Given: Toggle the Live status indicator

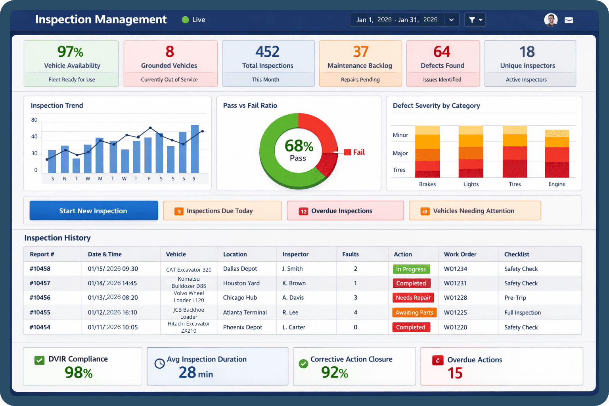Looking at the screenshot, I should pos(185,19).
